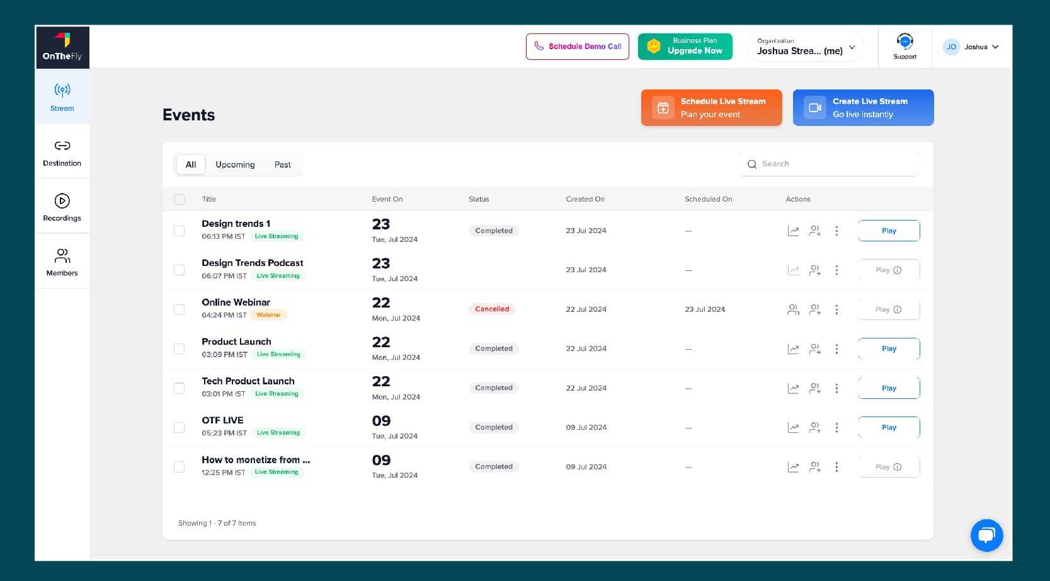
Task: Open the Members sidebar section
Action: pyautogui.click(x=62, y=262)
